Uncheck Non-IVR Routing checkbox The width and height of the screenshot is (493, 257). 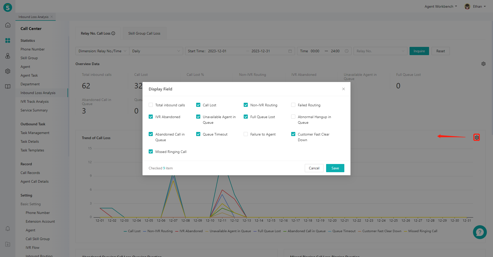pos(246,105)
